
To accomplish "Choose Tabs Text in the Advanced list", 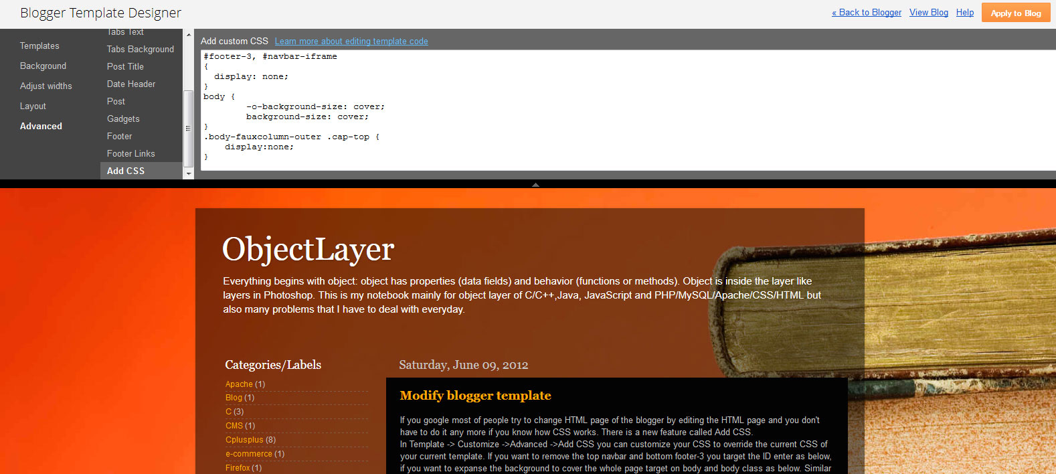I will click(x=125, y=32).
